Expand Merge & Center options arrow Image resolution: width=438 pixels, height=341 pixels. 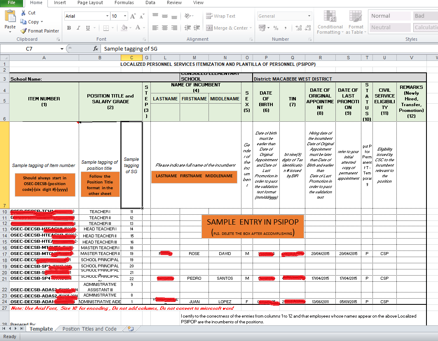(251, 28)
